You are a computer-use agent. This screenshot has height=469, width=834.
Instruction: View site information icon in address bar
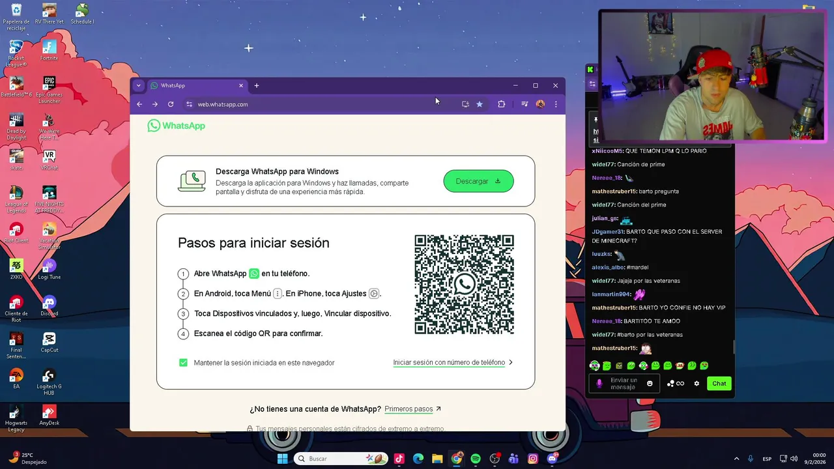(x=189, y=104)
